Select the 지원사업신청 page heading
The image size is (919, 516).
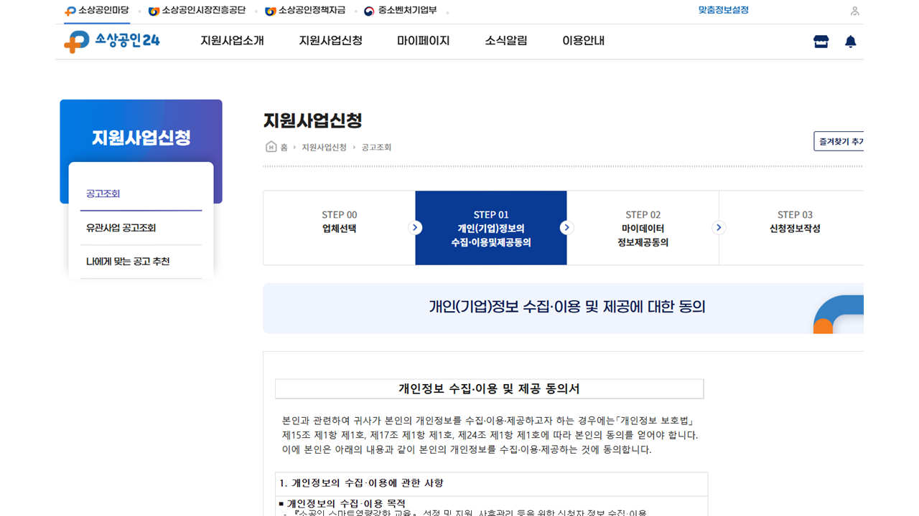tap(312, 120)
